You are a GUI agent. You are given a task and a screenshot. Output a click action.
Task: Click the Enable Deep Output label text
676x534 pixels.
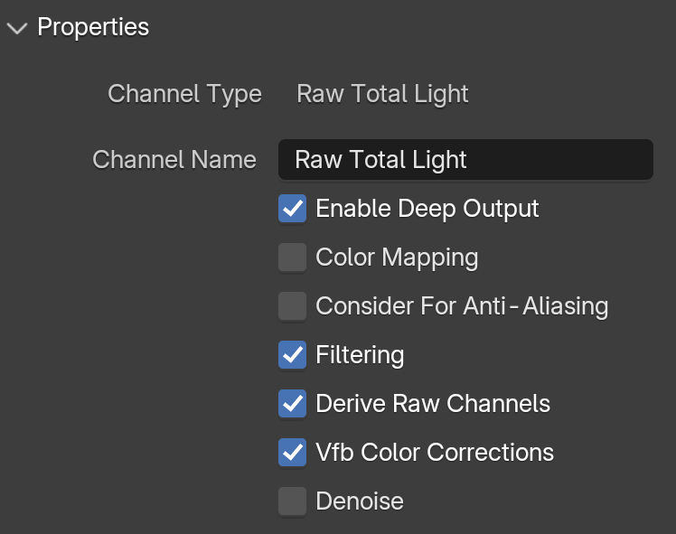(x=427, y=209)
